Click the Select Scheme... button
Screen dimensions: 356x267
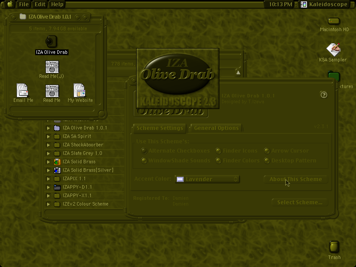coord(299,202)
